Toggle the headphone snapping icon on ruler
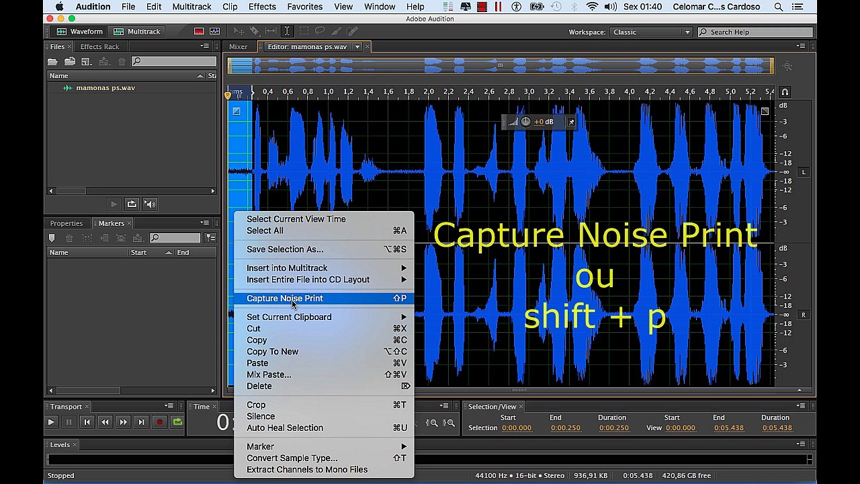This screenshot has height=484, width=860. 785,91
